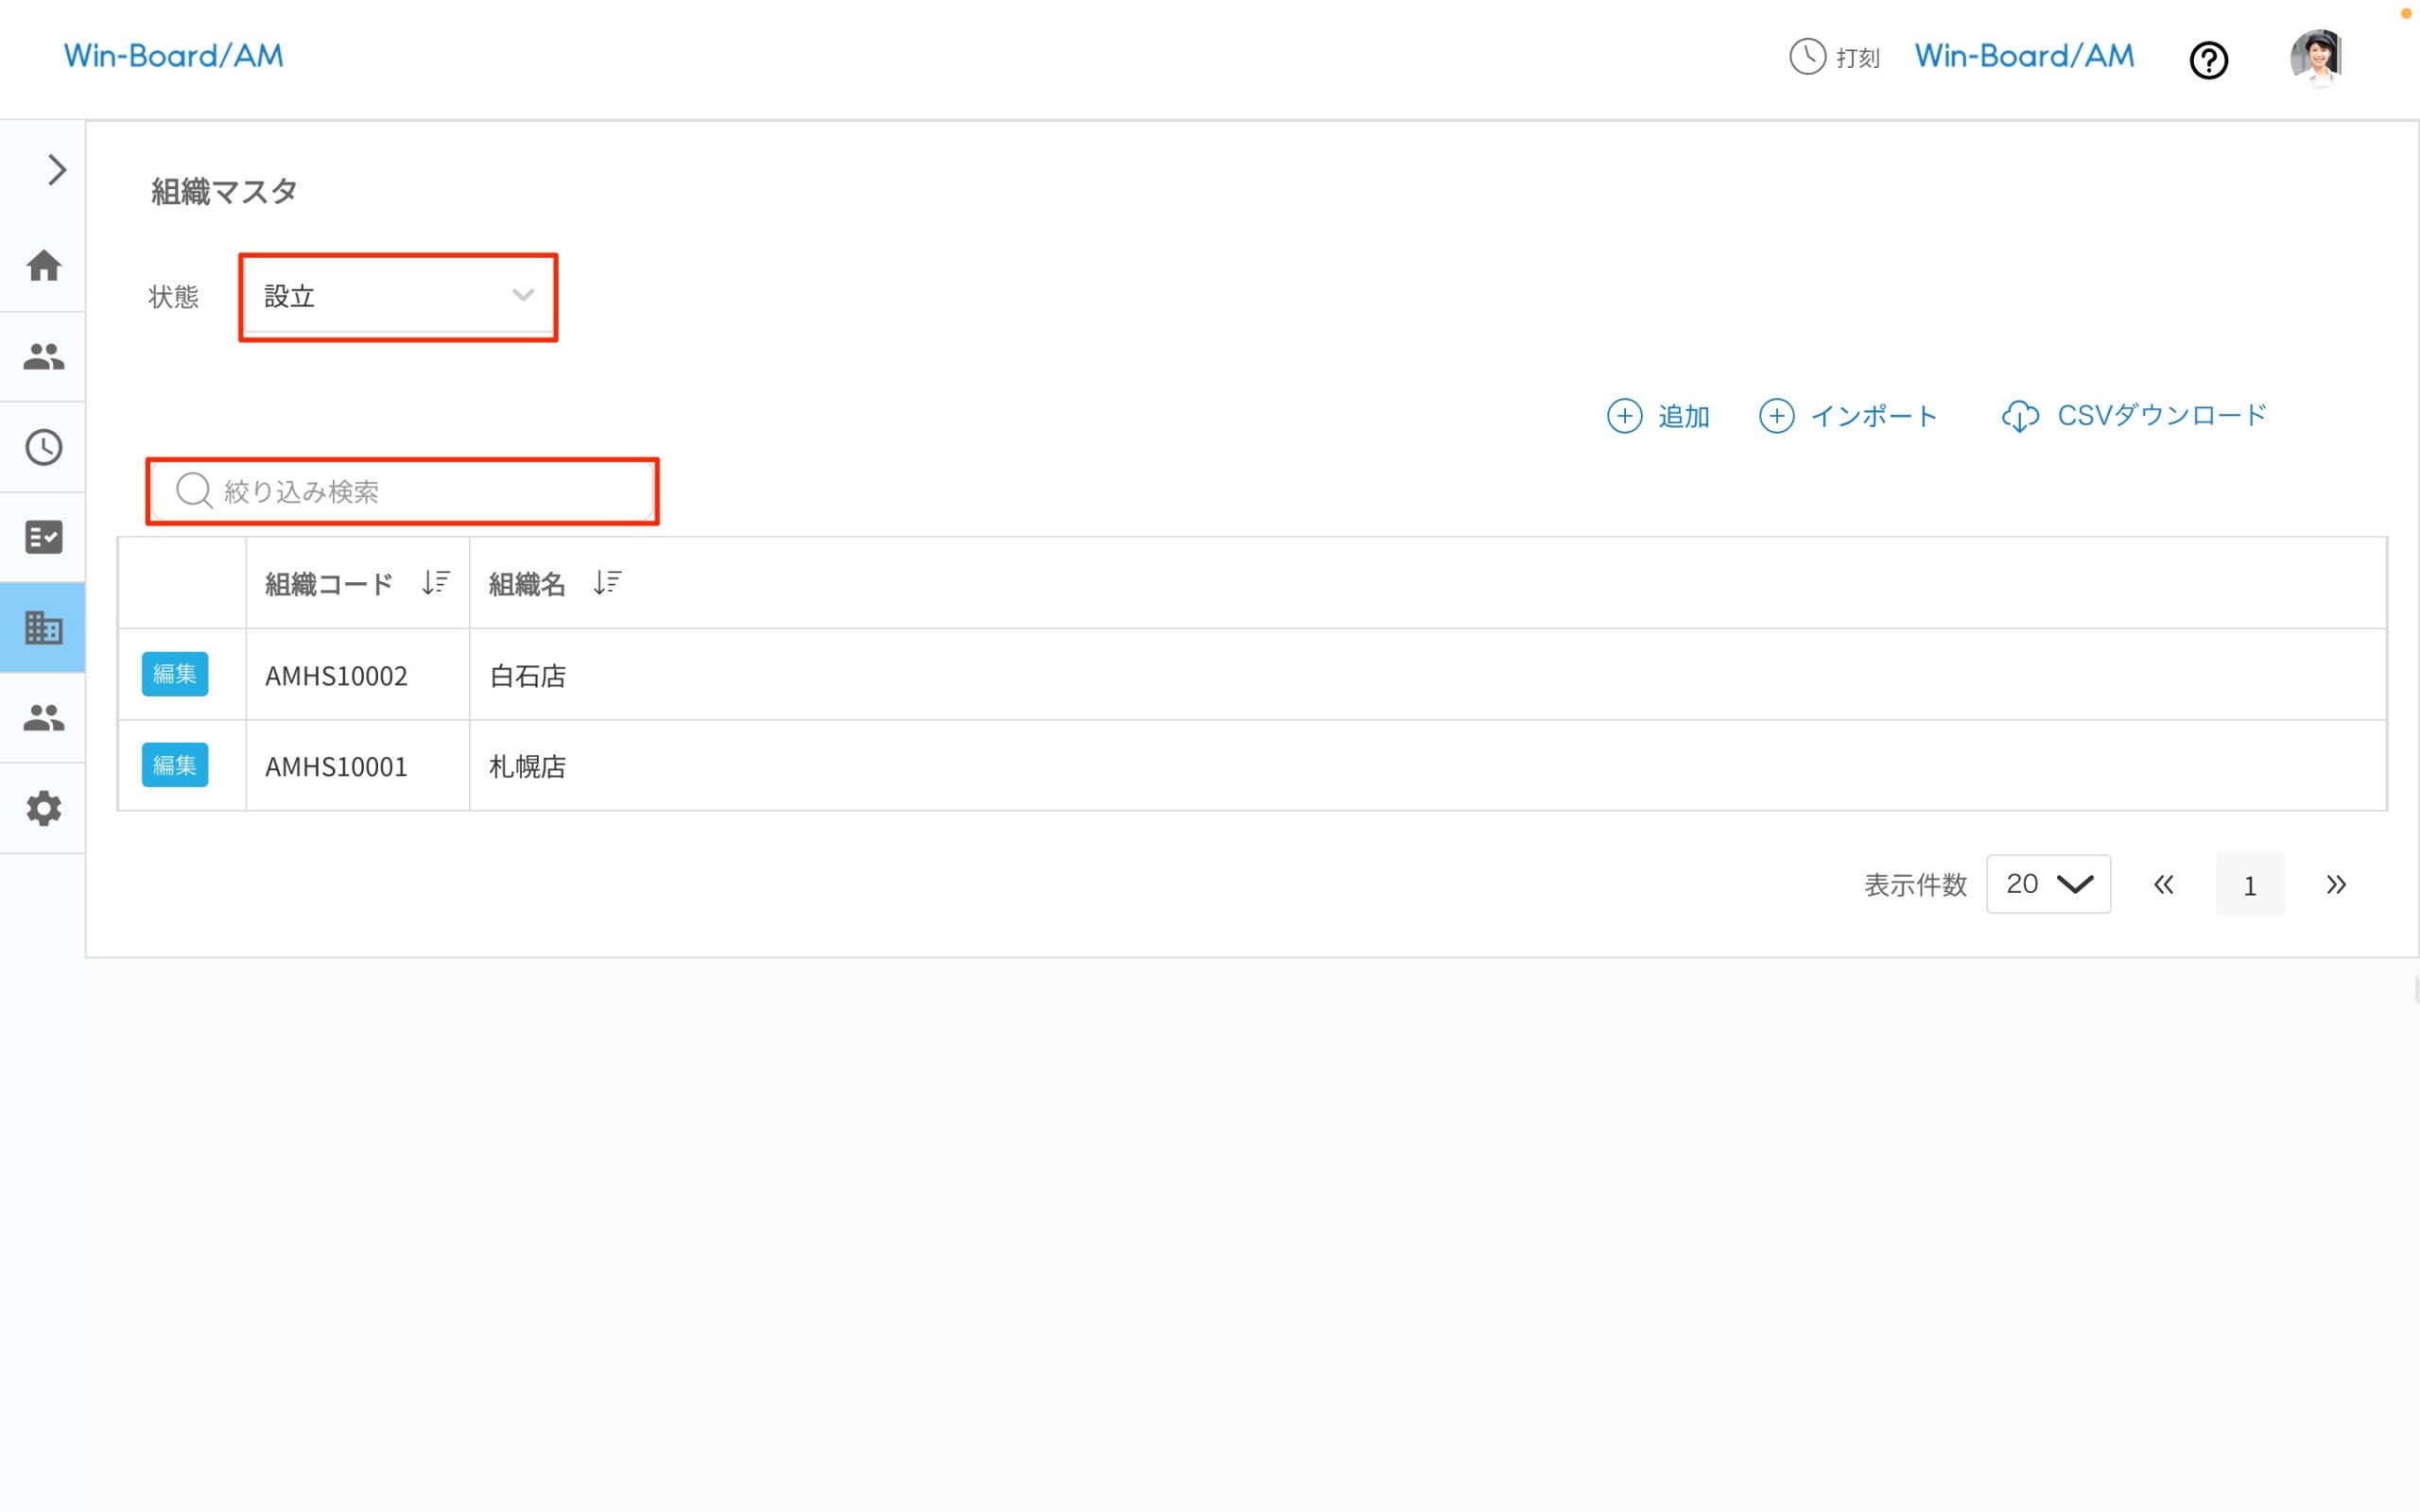Click 編集 next to 白石店

click(x=175, y=674)
